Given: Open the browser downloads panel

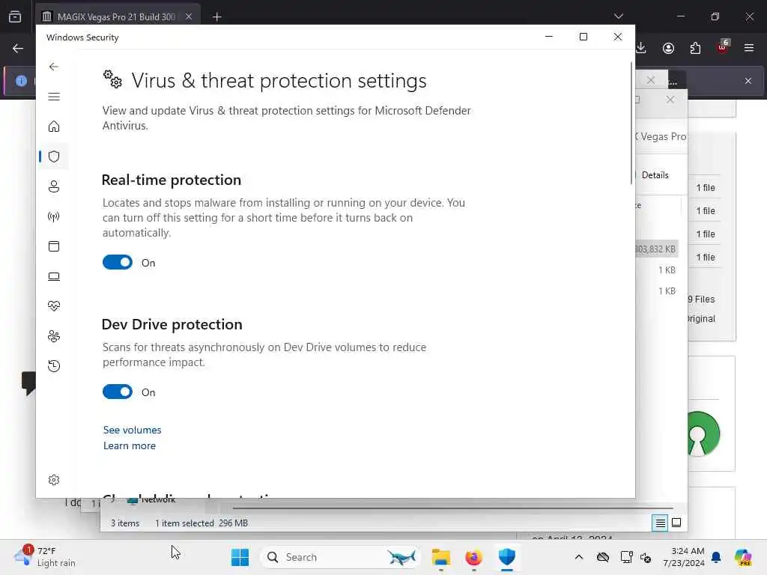Looking at the screenshot, I should (x=641, y=48).
